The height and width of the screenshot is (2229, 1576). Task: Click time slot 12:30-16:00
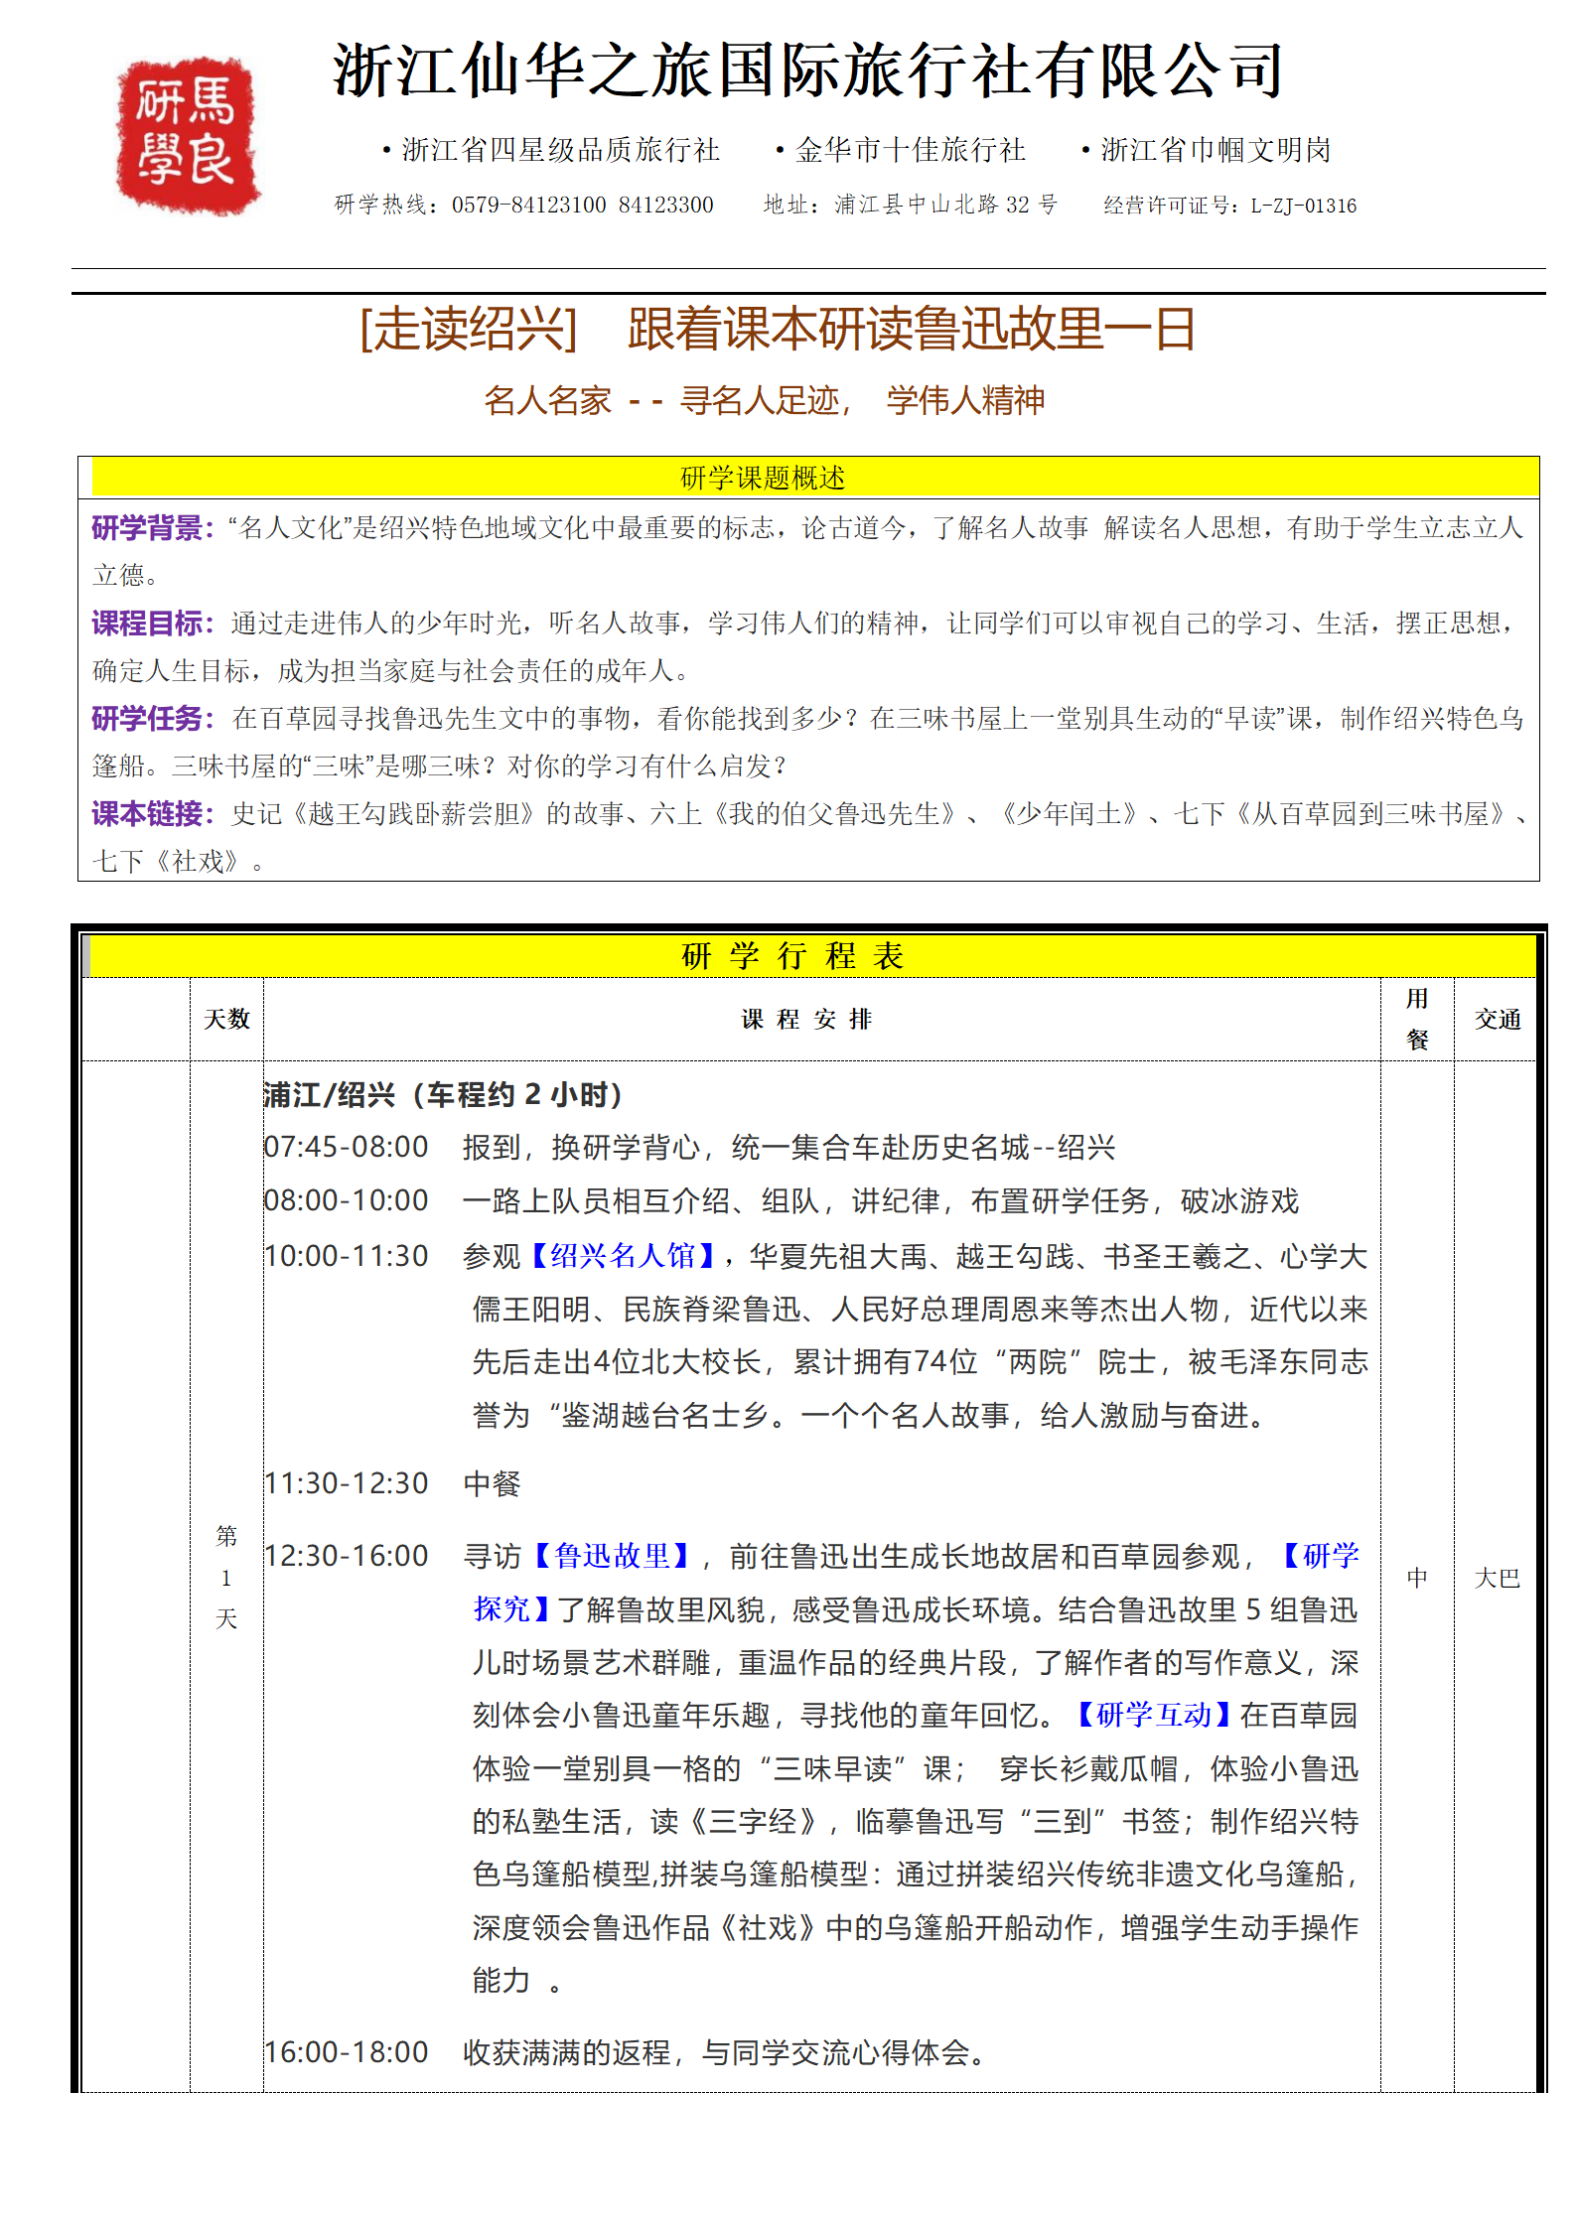[346, 1556]
